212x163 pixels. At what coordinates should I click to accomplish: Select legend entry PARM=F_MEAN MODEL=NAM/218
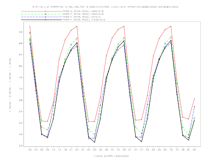pyautogui.click(x=83, y=14)
